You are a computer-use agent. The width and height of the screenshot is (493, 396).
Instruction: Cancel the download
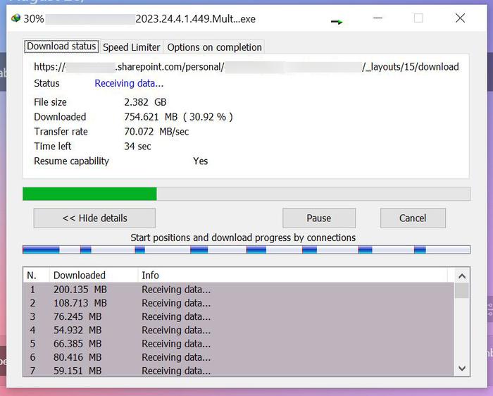[x=413, y=218]
